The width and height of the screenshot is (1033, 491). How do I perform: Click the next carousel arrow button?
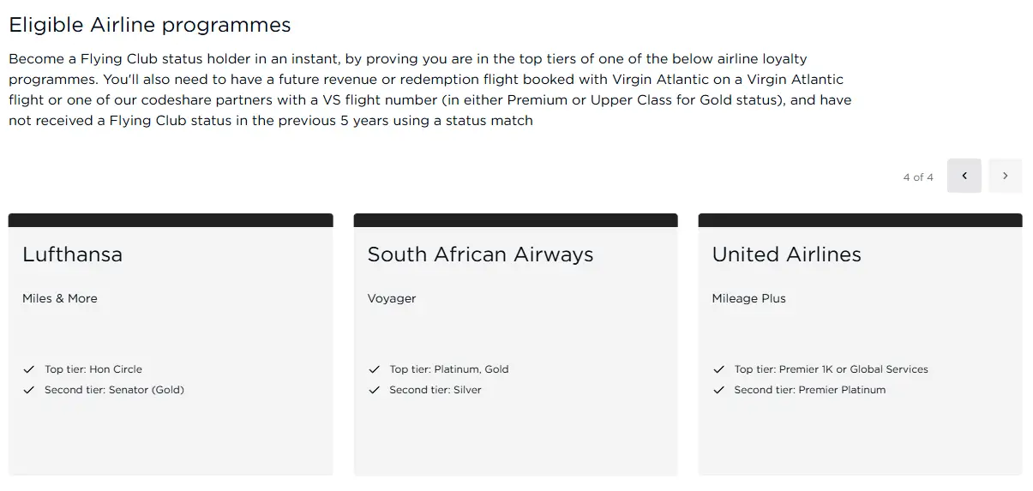tap(1005, 176)
